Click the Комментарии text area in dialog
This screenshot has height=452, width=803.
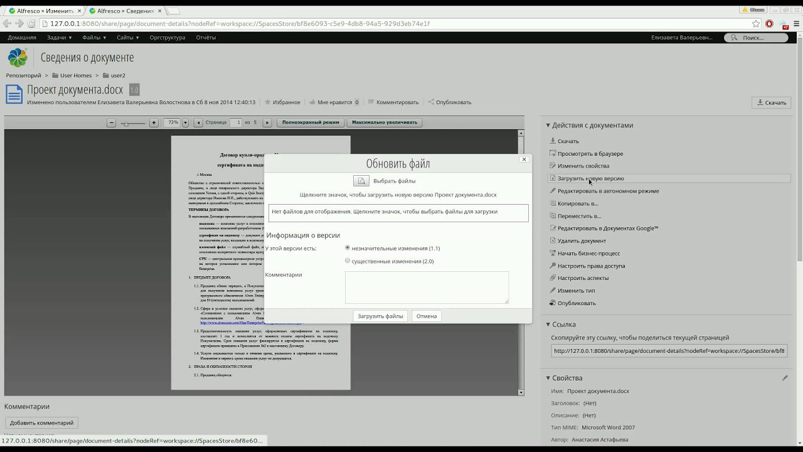click(x=427, y=288)
